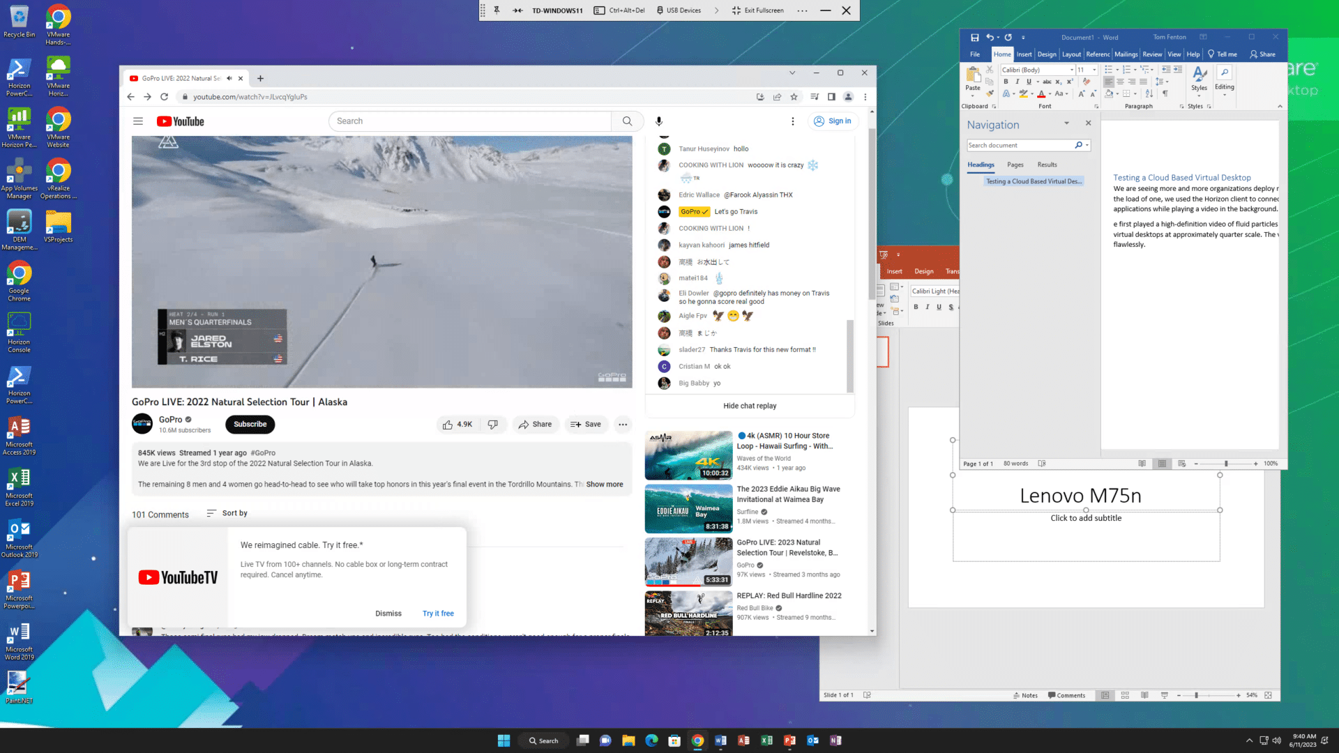1339x753 pixels.
Task: Click the Redo icon in Word title bar
Action: (x=1008, y=38)
